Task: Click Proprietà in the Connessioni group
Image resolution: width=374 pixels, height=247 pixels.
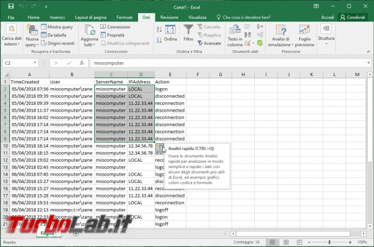Action: pos(113,35)
